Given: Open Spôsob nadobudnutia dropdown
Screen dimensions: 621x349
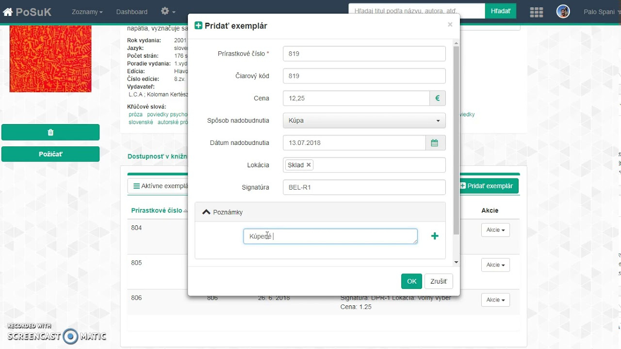Looking at the screenshot, I should [364, 121].
